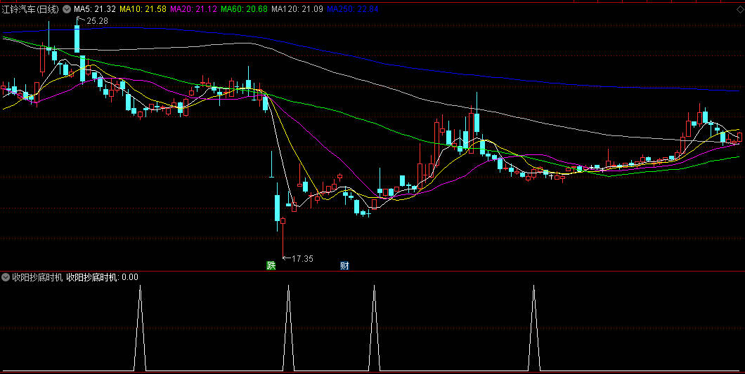
Task: Open the dropdown before 吸阳抄底时机 indicator name
Action: (x=6, y=277)
